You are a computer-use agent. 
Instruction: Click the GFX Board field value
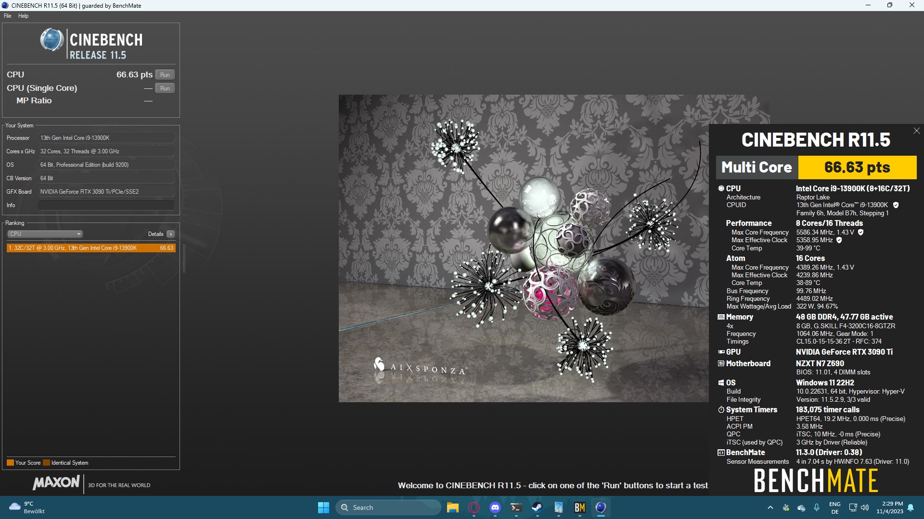tap(106, 192)
